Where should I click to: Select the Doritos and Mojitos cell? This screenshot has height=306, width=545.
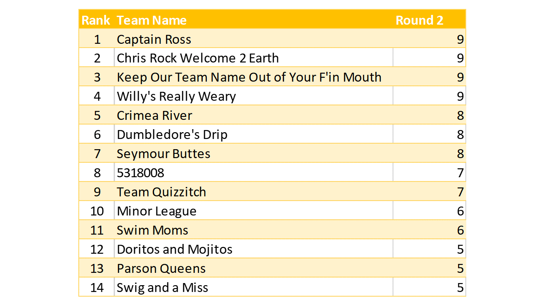click(x=175, y=249)
